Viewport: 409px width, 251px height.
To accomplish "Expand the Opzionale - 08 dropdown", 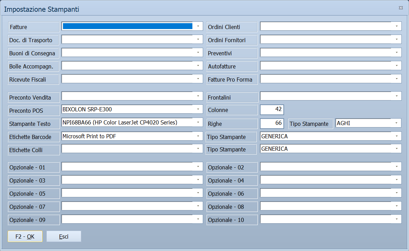I will 397,206.
